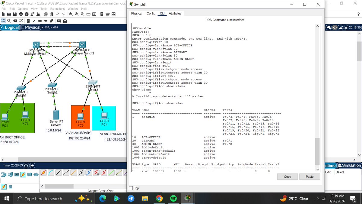Click Switch2 2960-24TT device

[x=52, y=85]
